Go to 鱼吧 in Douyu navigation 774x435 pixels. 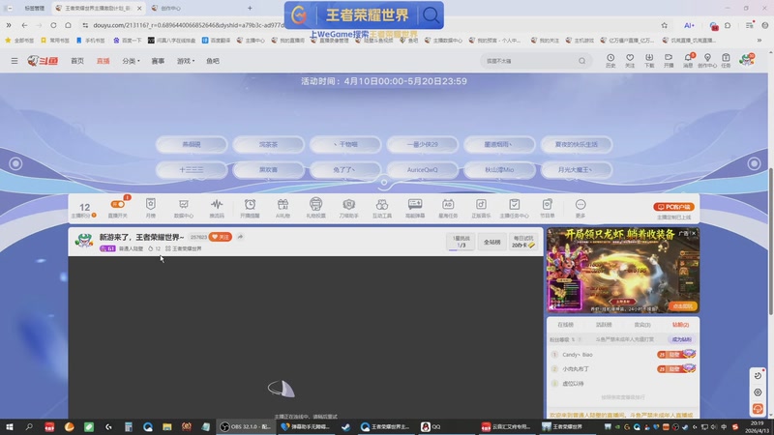[213, 61]
